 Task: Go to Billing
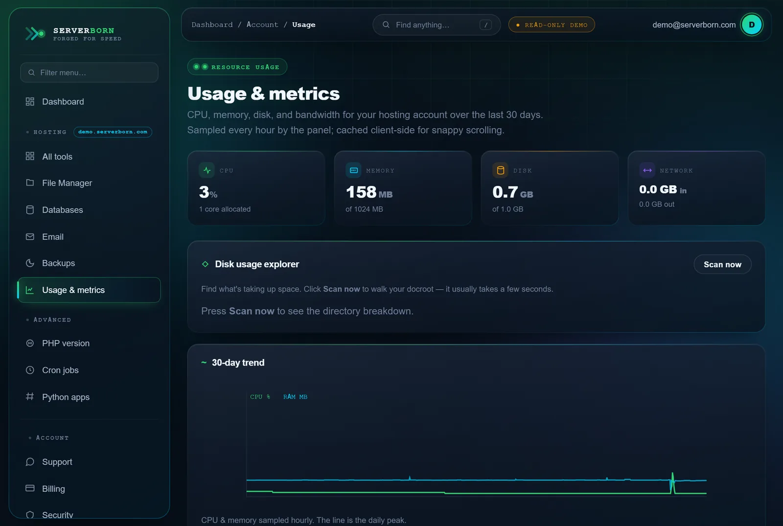pyautogui.click(x=89, y=489)
